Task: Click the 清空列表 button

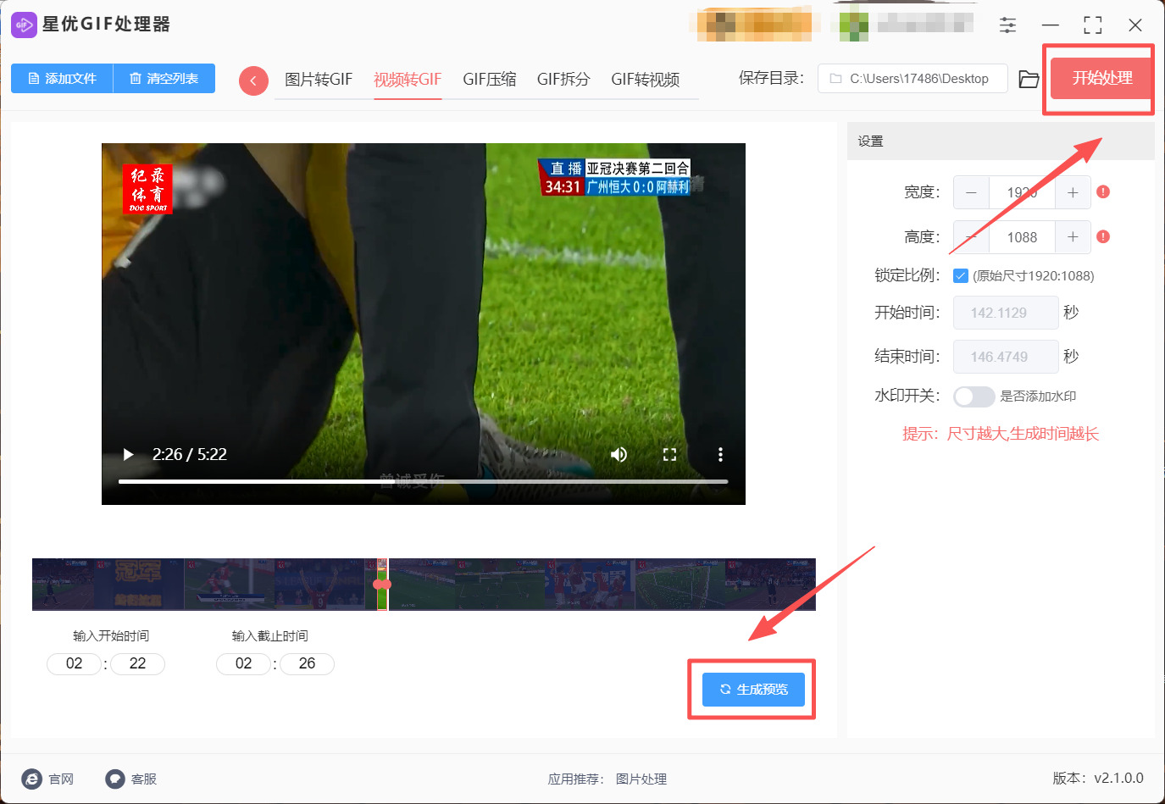Action: 164,78
